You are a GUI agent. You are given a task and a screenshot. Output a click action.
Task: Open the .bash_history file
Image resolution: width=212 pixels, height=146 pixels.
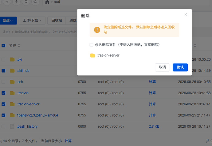point(27,127)
